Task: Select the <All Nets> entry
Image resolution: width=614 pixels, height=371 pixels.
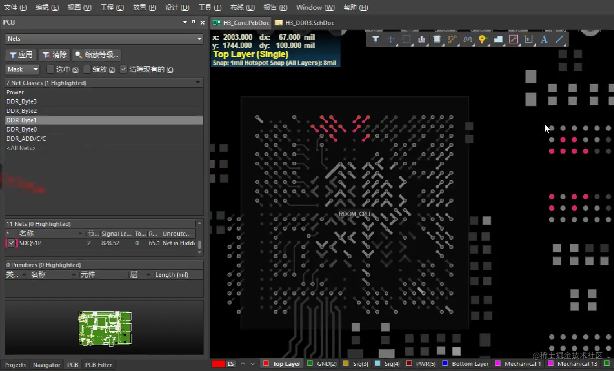Action: tap(104, 148)
